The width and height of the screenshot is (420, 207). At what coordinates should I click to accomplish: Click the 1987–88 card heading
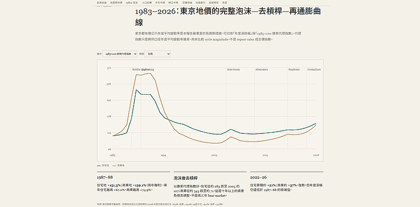104,177
